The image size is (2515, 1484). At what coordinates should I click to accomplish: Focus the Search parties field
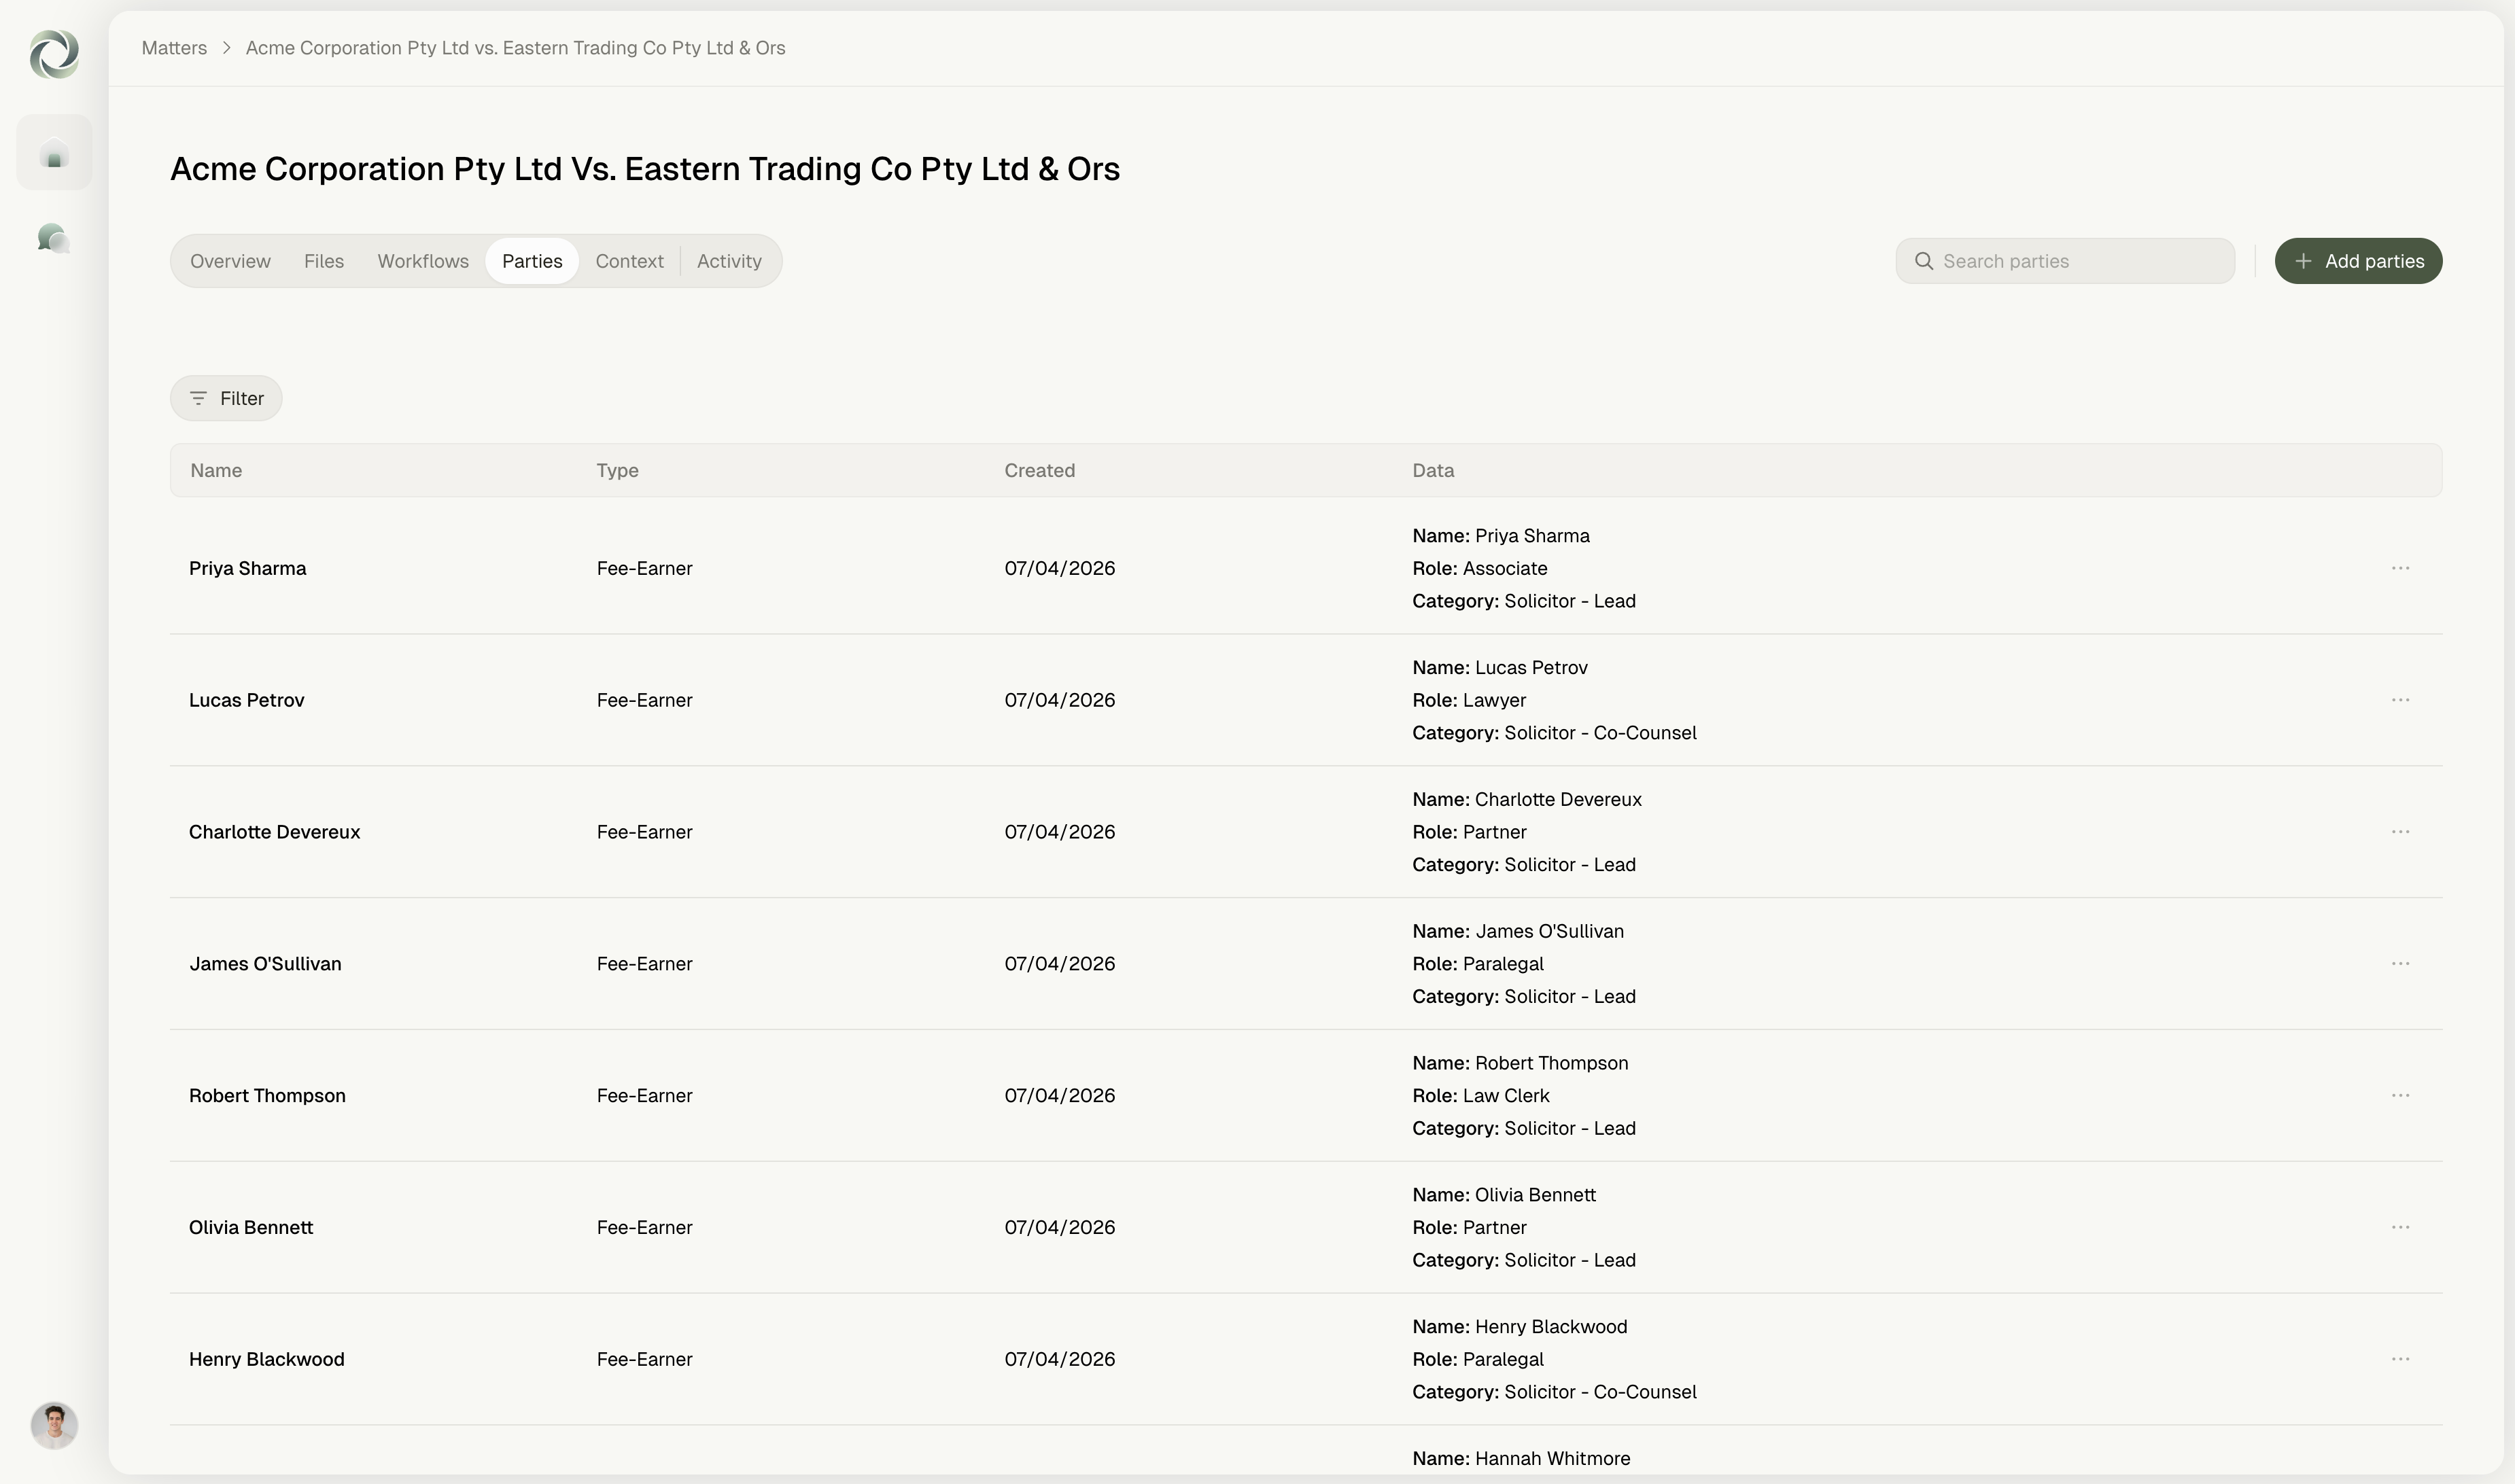[x=2065, y=261]
